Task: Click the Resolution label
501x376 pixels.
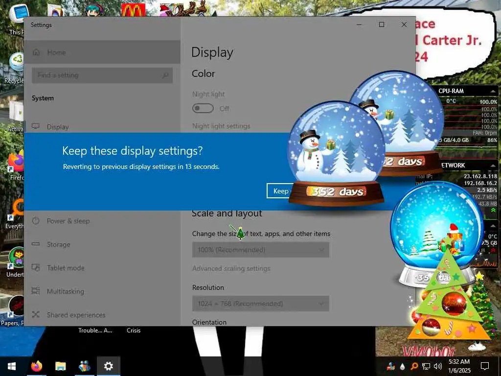Action: click(208, 287)
